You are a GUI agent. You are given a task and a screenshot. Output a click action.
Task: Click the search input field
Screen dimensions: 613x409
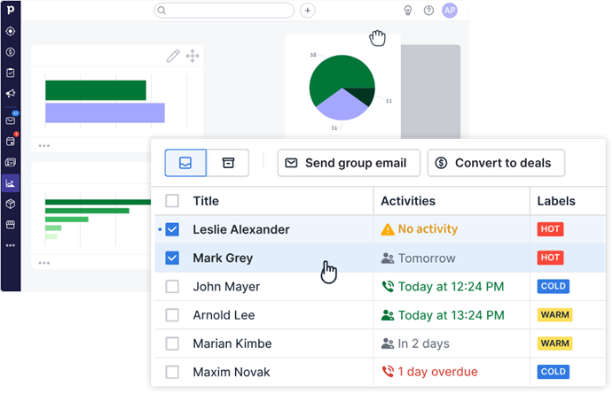click(x=224, y=11)
